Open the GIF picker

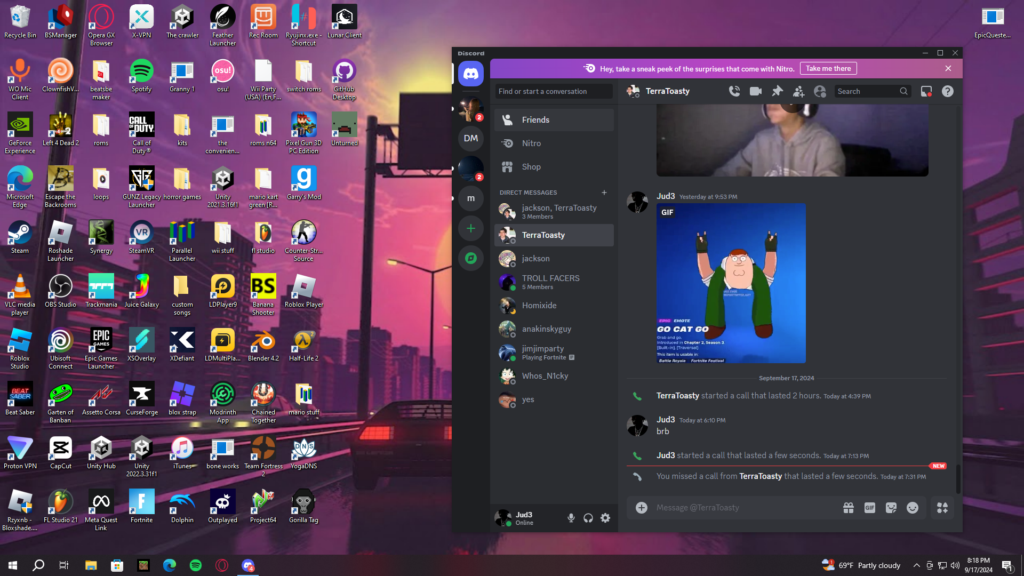click(870, 508)
